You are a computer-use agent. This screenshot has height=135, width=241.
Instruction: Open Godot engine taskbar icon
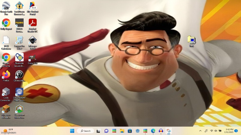pyautogui.click(x=138, y=131)
